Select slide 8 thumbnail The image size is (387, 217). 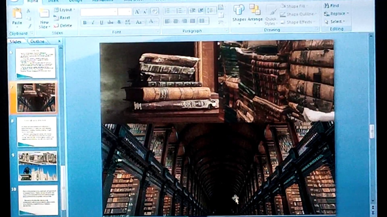click(37, 132)
